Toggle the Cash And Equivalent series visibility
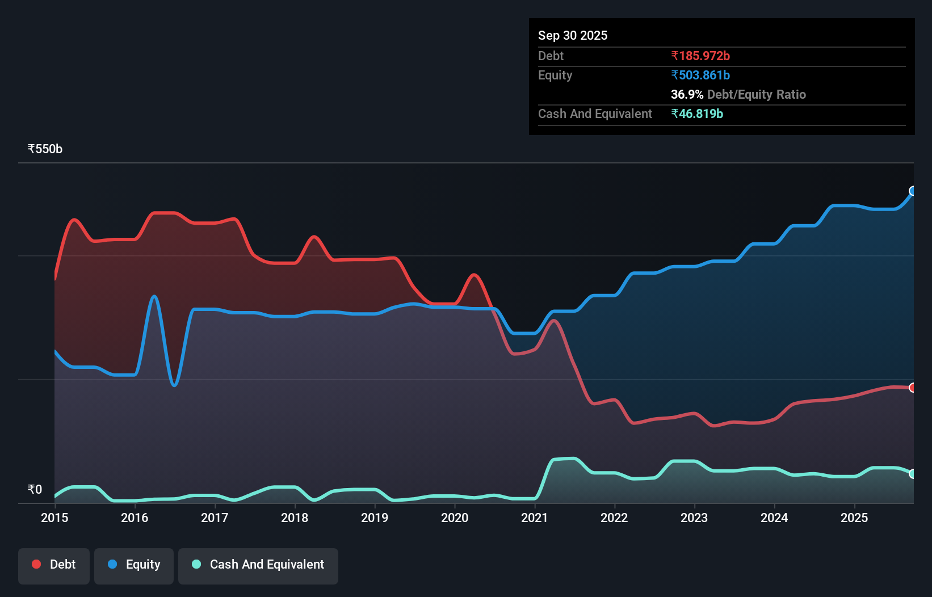Image resolution: width=932 pixels, height=597 pixels. click(x=258, y=565)
